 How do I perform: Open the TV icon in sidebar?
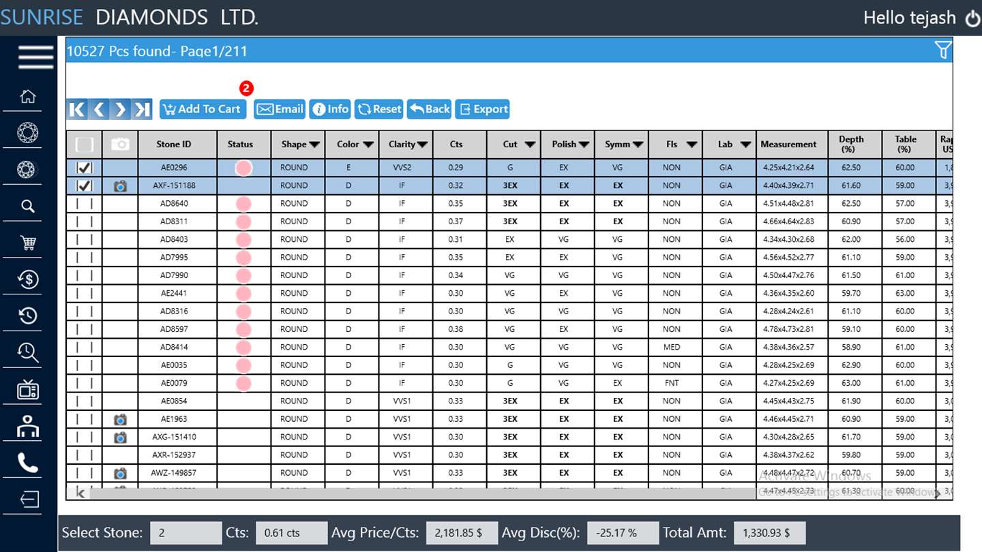point(28,390)
